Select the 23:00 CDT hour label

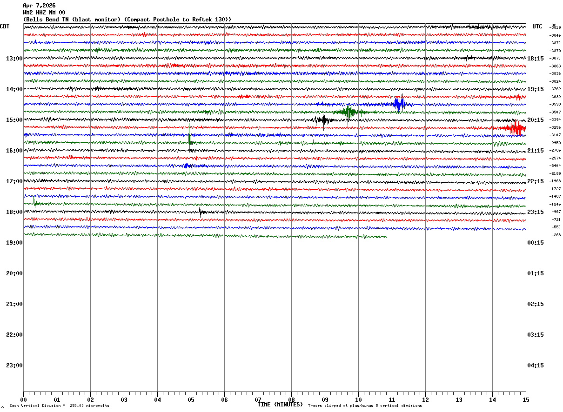click(x=14, y=365)
